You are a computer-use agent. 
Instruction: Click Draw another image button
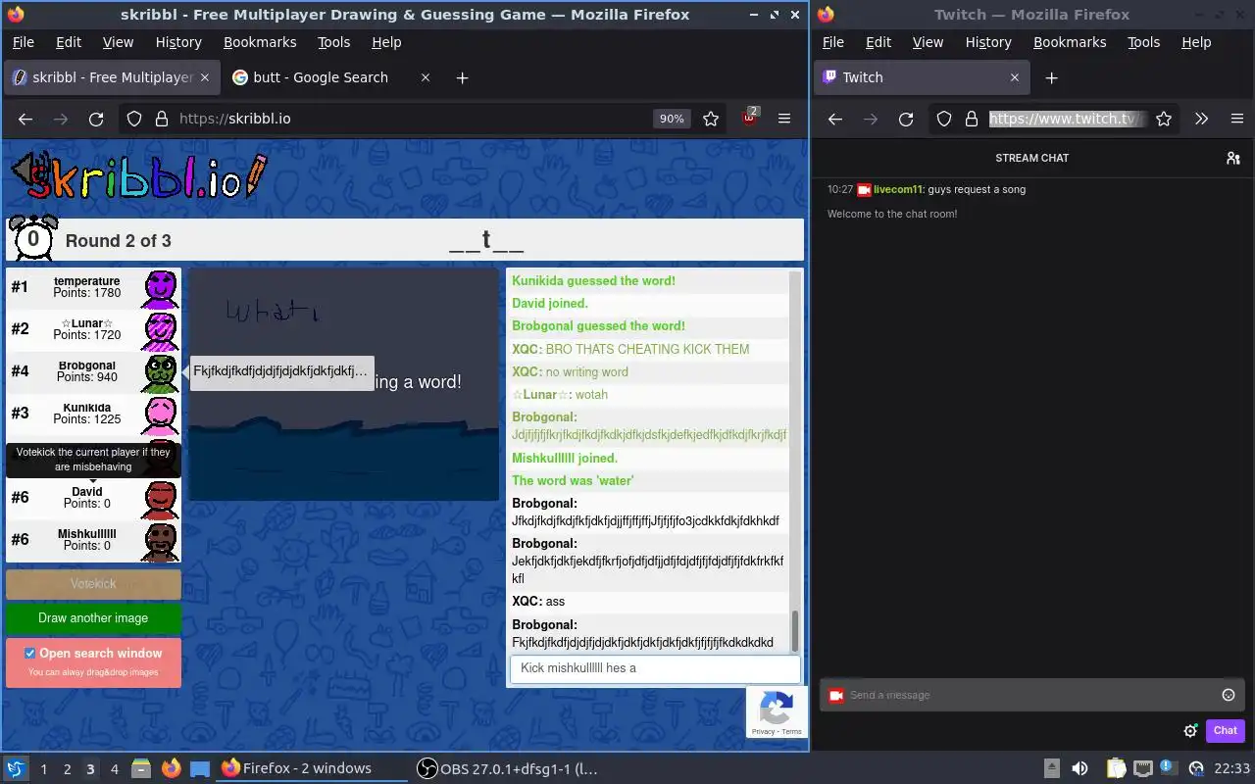pos(93,618)
